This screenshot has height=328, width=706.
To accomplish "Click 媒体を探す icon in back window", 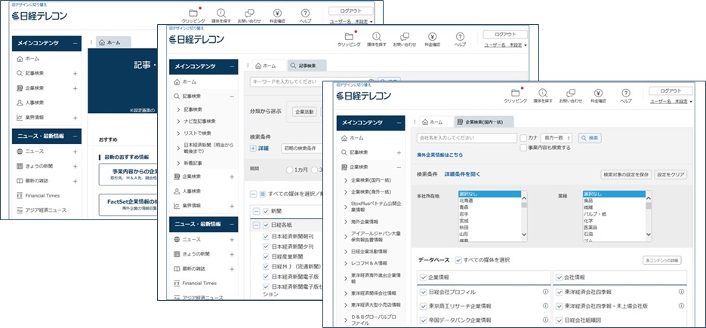I will point(221,13).
